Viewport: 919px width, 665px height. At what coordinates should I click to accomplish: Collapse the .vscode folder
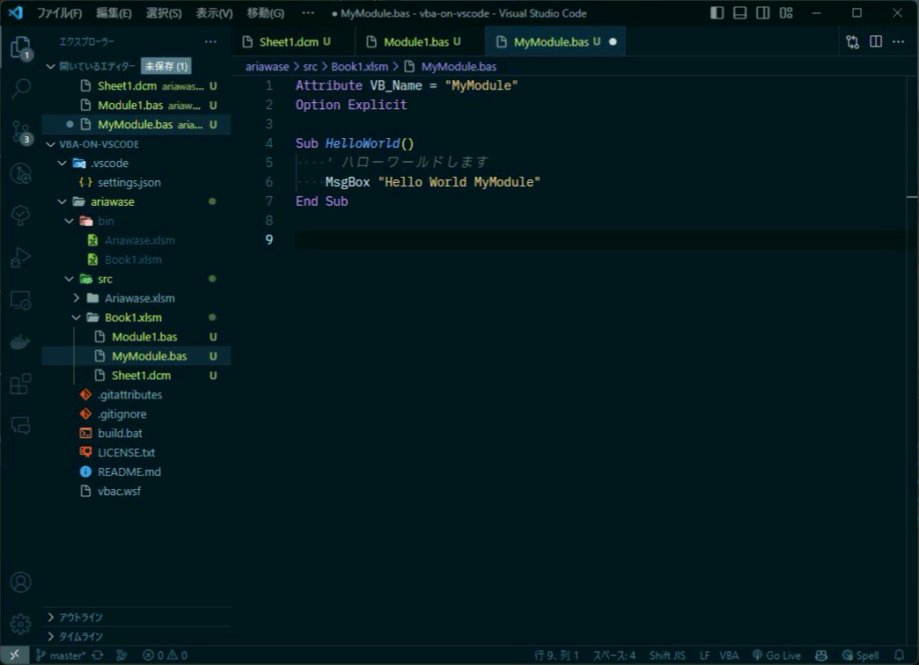coord(62,163)
